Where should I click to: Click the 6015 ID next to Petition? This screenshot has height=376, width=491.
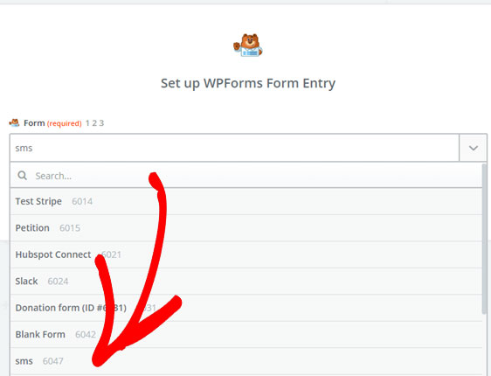point(70,228)
